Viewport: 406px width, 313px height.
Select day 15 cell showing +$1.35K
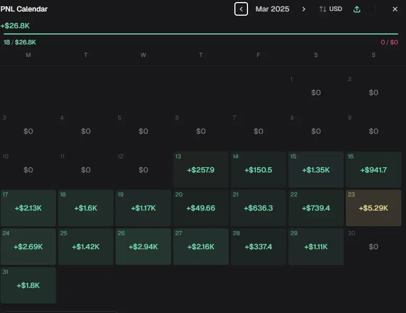(316, 169)
